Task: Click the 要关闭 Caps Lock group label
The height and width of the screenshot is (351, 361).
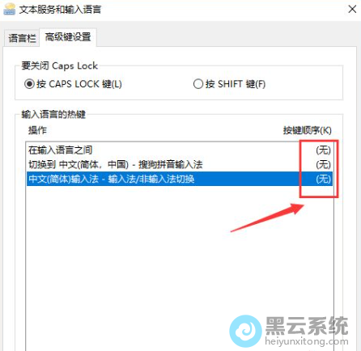Action: 59,66
